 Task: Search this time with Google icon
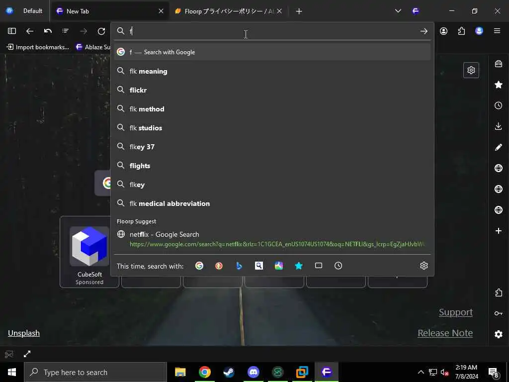click(199, 266)
